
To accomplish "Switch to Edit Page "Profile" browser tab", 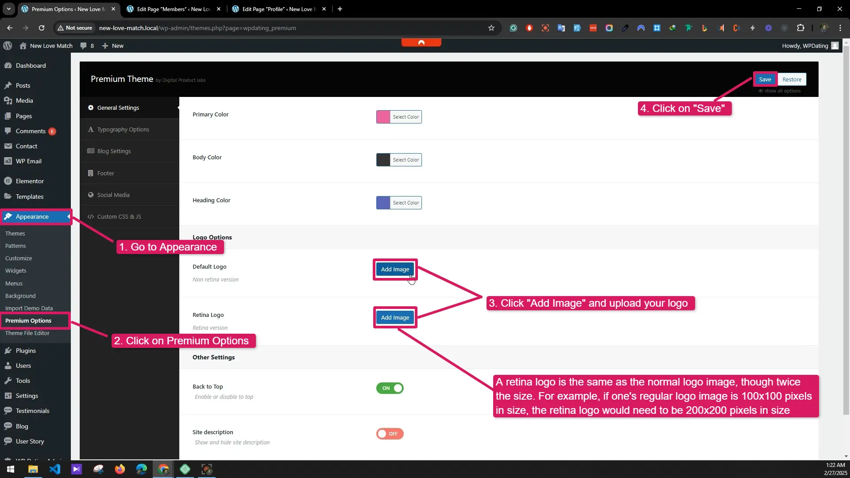I will [279, 9].
